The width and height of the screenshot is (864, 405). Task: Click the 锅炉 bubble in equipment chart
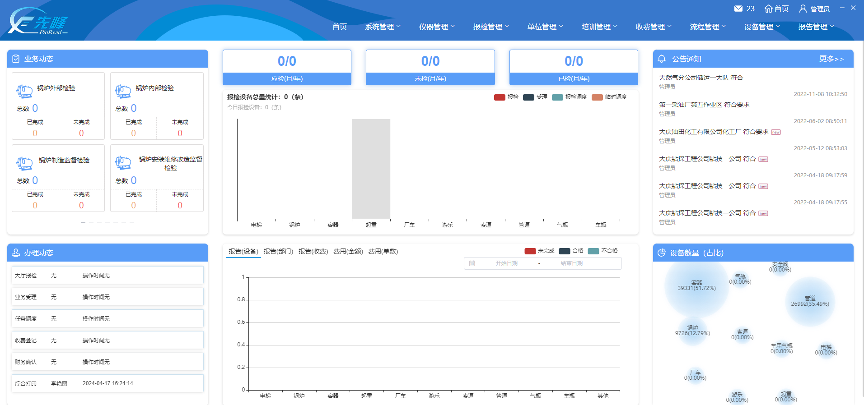(x=692, y=331)
